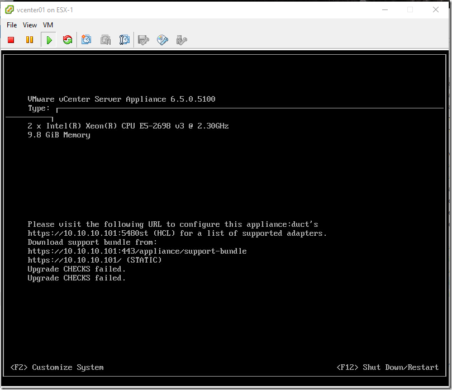Screen dimensions: 452x390
Task: Click the support-bundle download URL text
Action: point(137,251)
